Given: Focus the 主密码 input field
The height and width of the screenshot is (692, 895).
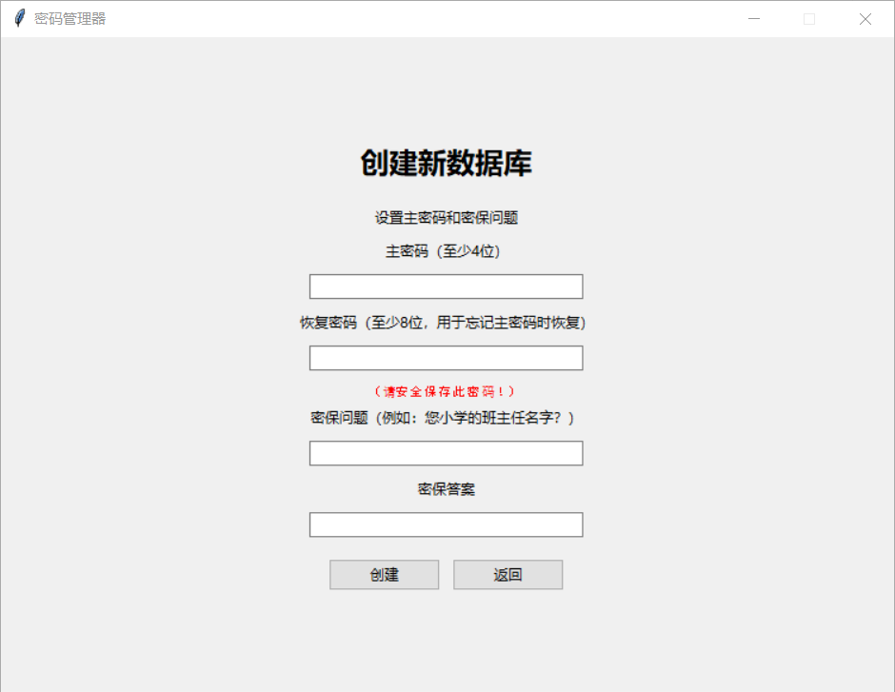Looking at the screenshot, I should click(446, 287).
